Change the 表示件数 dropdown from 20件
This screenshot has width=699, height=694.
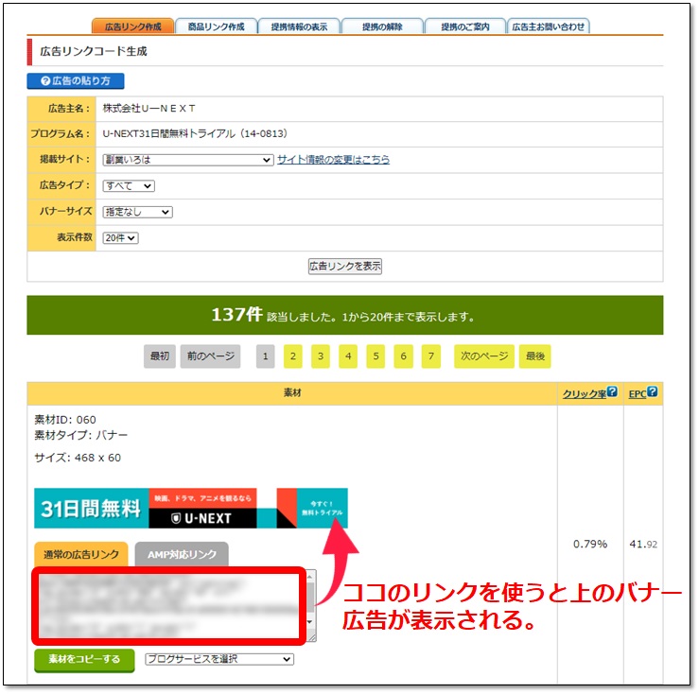[120, 238]
